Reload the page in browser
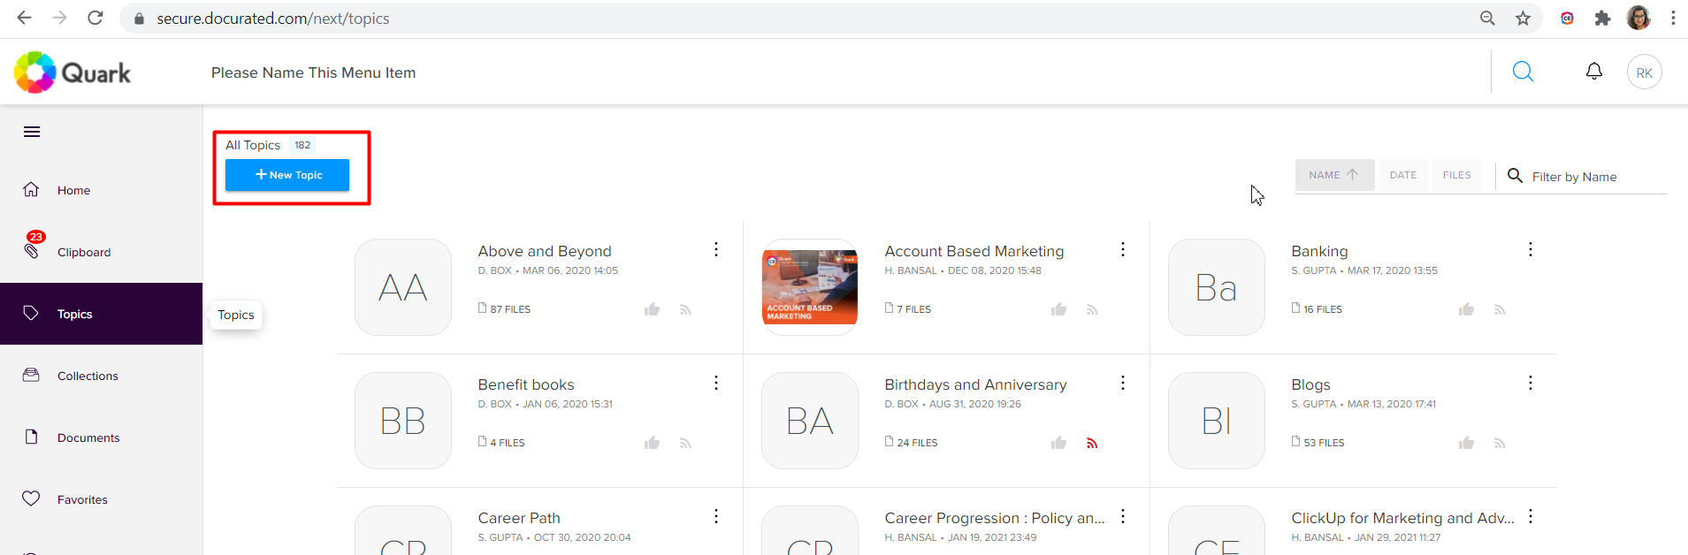This screenshot has width=1688, height=555. coord(95,18)
